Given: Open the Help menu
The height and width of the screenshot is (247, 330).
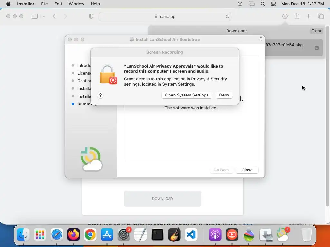Looking at the screenshot, I should pyautogui.click(x=95, y=4).
